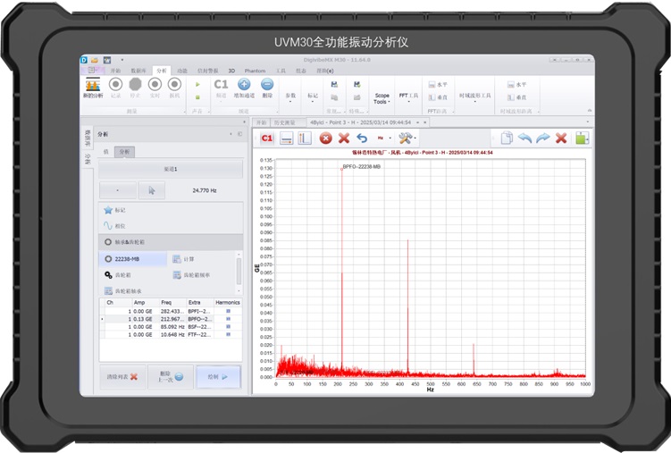This screenshot has width=671, height=453.
Task: Click the vertical cursor icon in chart toolbar
Action: point(304,138)
